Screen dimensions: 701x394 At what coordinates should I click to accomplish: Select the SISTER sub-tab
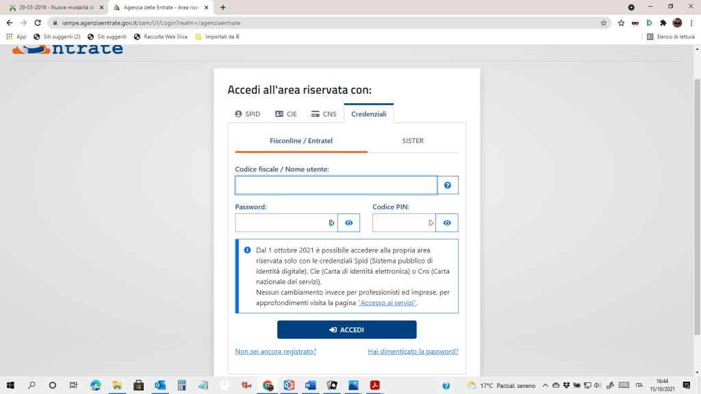pyautogui.click(x=413, y=141)
